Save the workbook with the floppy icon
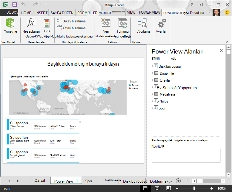 14,5
